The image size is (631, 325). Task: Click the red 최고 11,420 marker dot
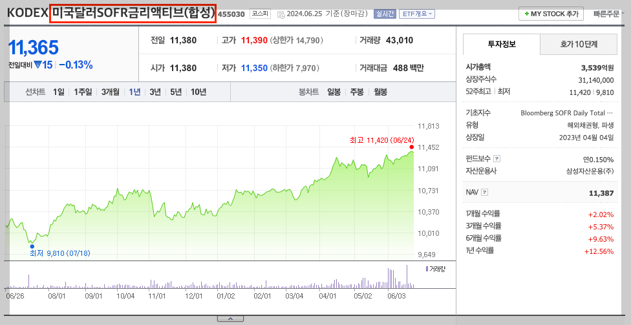pyautogui.click(x=411, y=147)
